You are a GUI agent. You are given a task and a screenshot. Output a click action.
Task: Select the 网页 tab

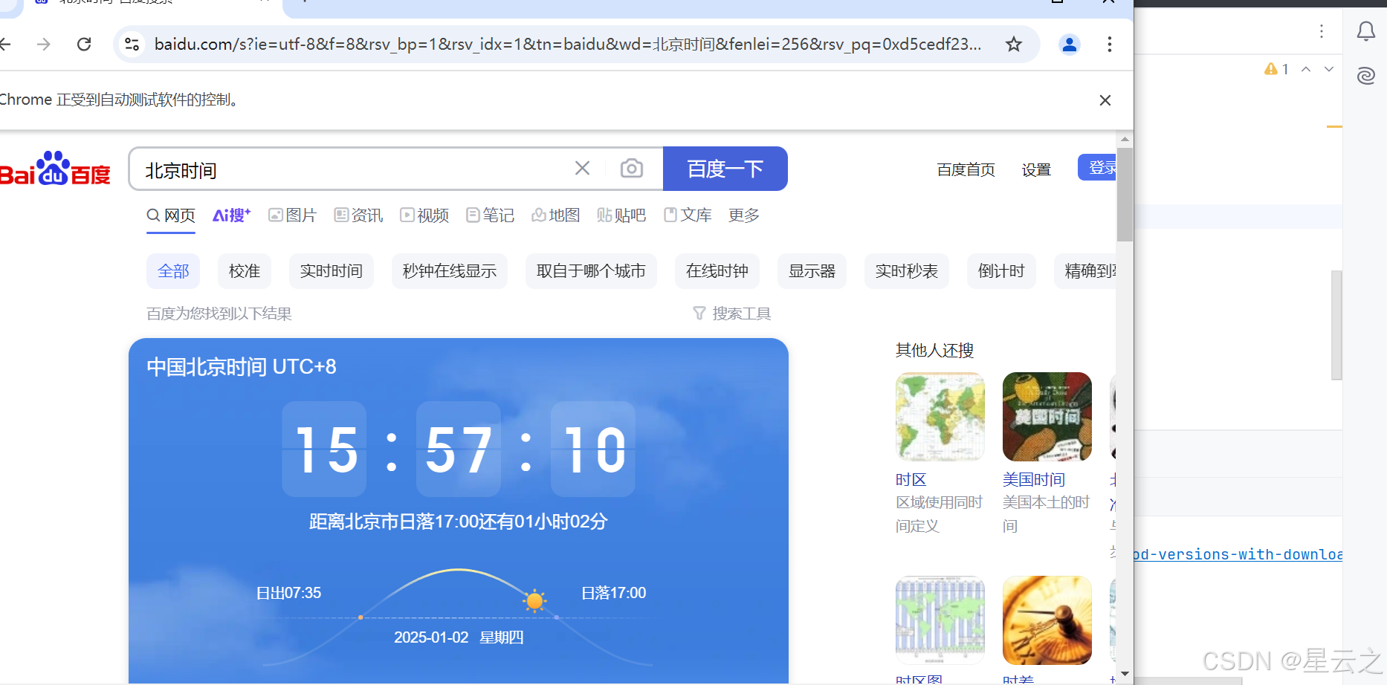pyautogui.click(x=171, y=215)
